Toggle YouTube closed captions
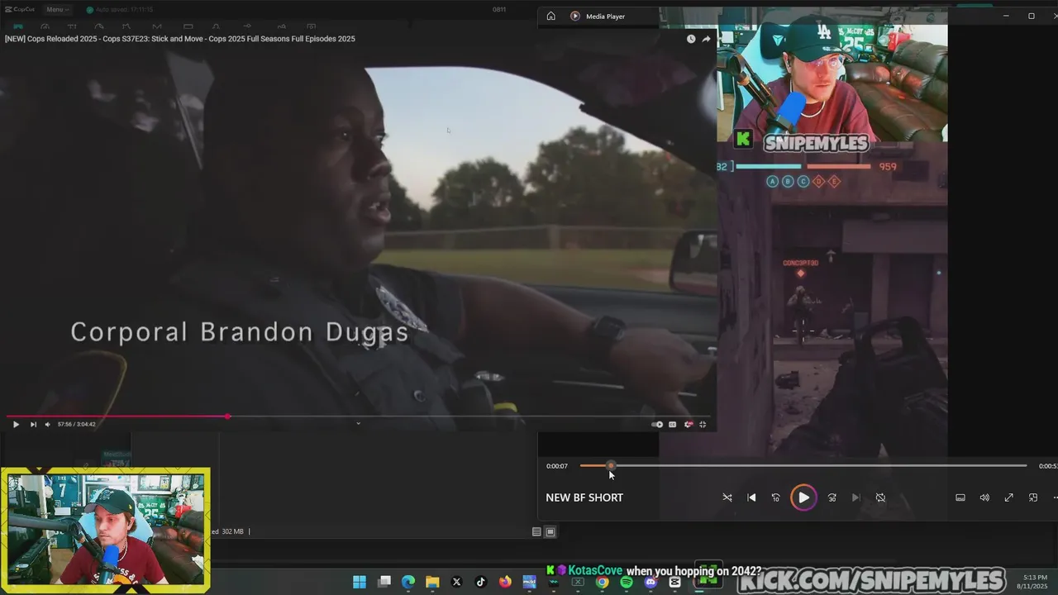 [x=673, y=424]
